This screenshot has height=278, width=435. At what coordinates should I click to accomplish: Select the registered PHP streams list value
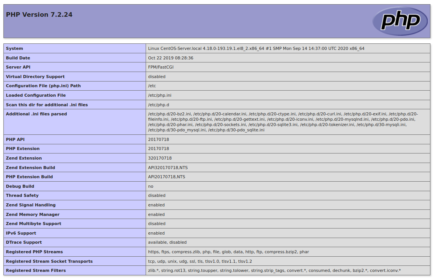point(228,252)
